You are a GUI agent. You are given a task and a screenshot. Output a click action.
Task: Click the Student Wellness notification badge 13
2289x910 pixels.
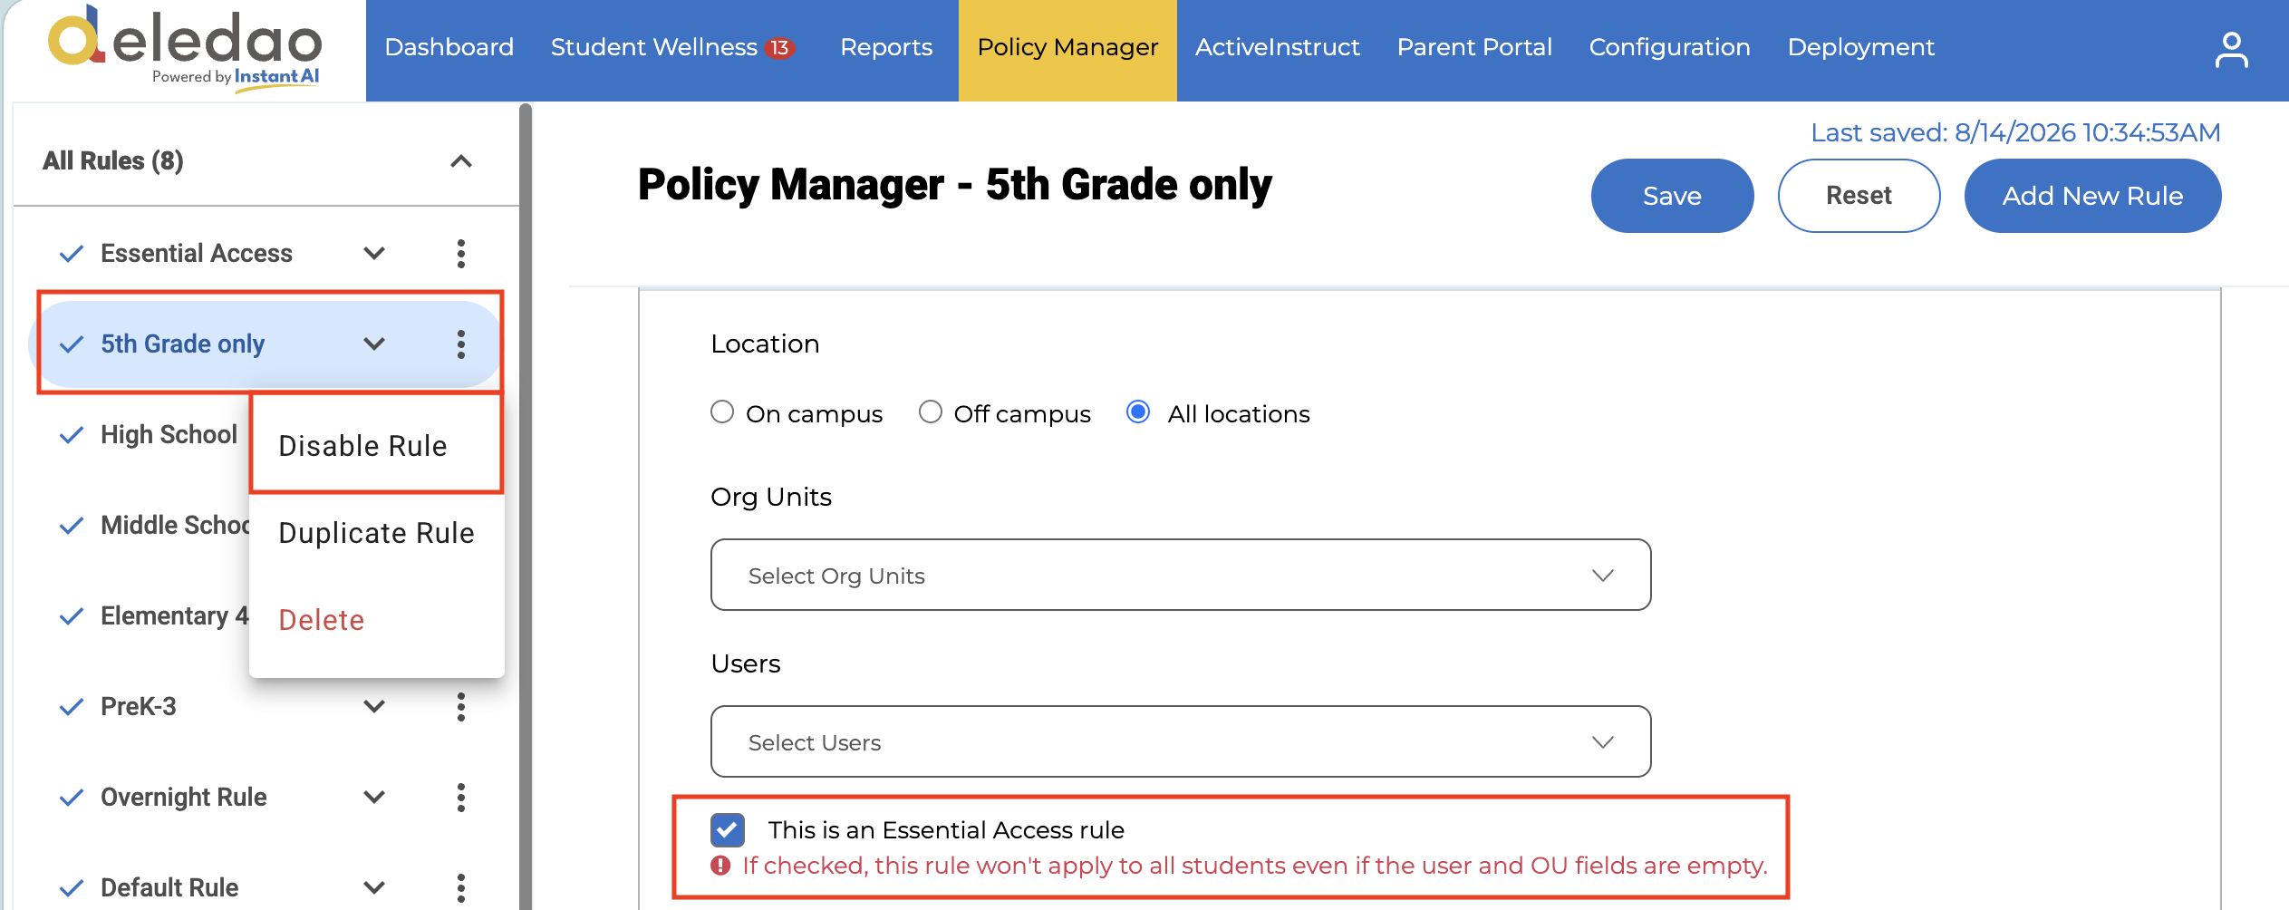pos(779,48)
